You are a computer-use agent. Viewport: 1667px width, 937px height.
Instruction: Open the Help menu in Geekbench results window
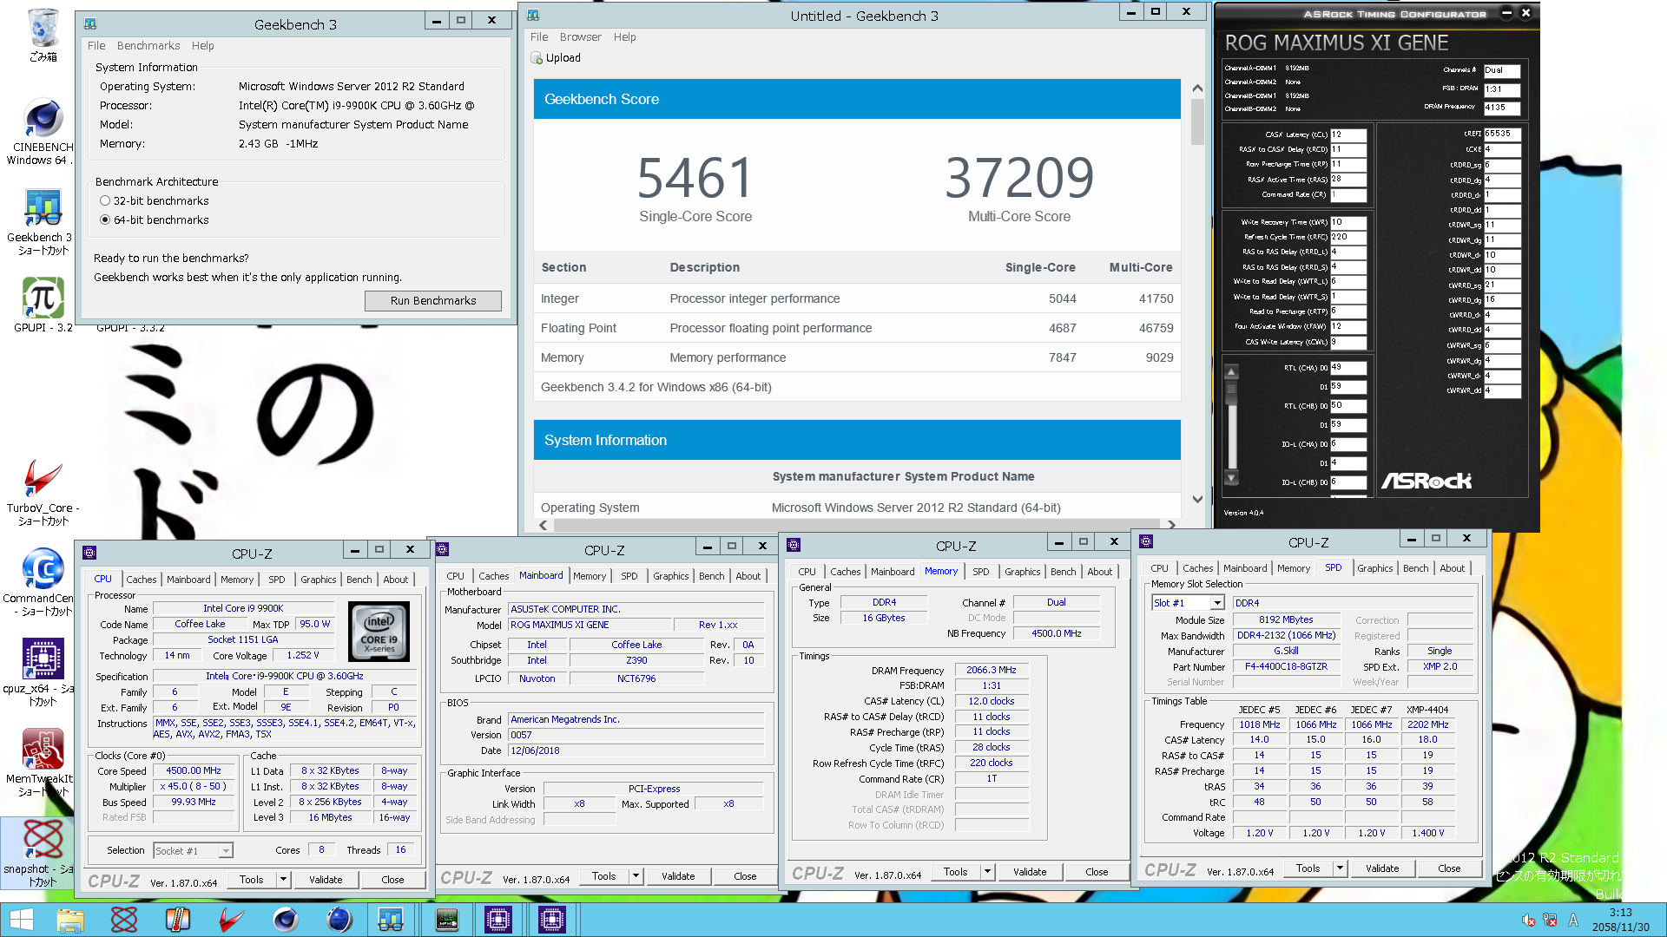click(624, 37)
